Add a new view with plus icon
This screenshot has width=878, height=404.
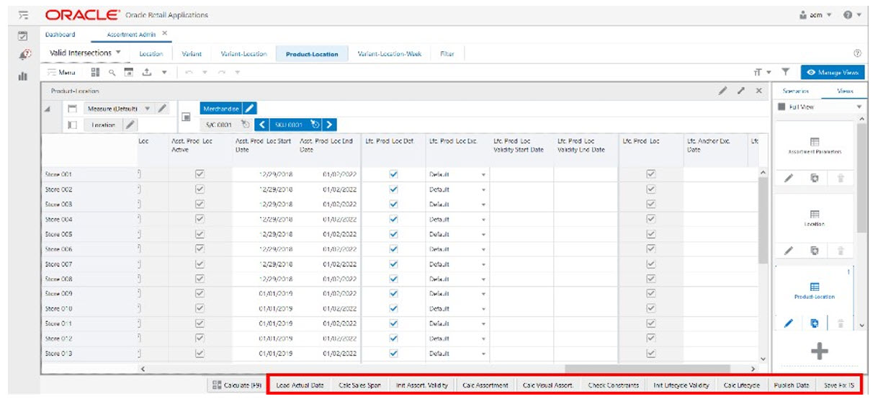(x=819, y=351)
